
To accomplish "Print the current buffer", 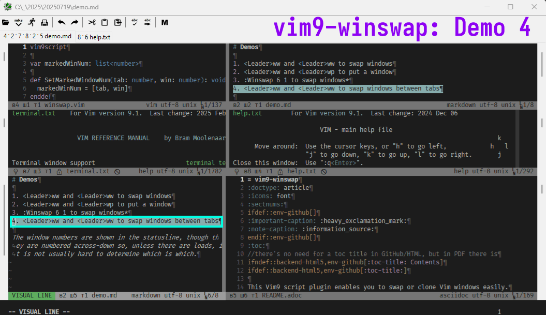I will [45, 23].
